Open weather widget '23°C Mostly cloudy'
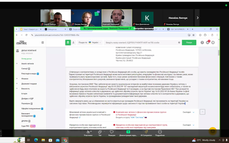This screenshot has height=143, width=229. pos(204,140)
